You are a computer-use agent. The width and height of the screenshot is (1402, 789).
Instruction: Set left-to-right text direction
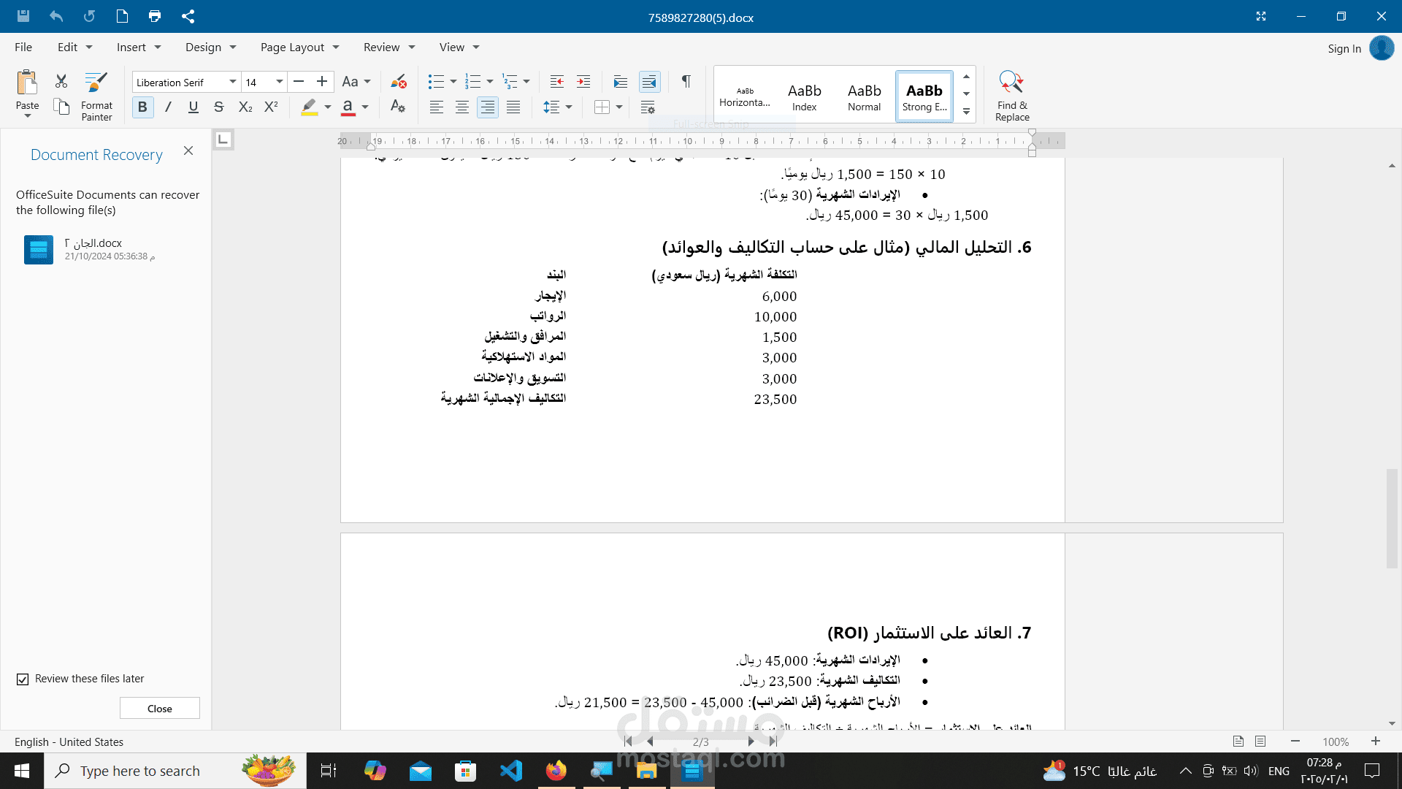point(621,81)
